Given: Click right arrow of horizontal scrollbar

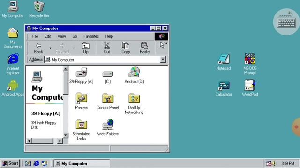Looking at the screenshot, I should pos(60,141).
